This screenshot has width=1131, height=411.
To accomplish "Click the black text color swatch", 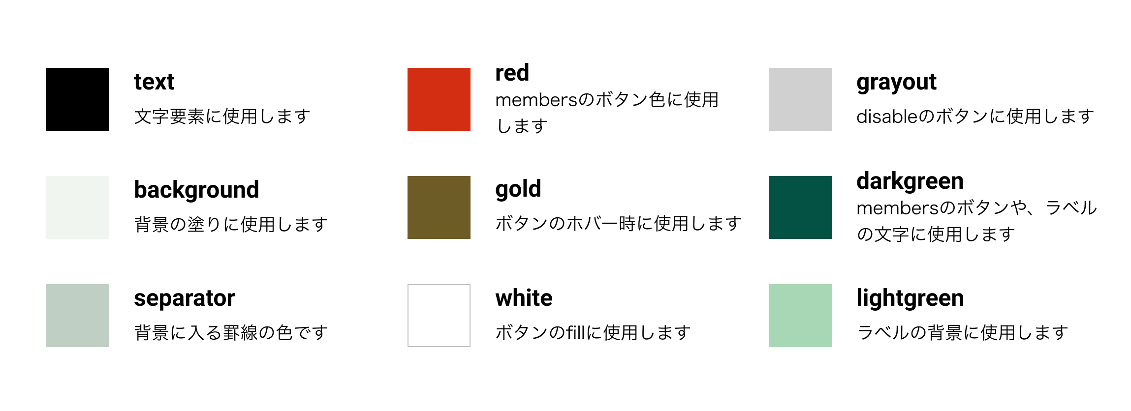I will (x=78, y=99).
